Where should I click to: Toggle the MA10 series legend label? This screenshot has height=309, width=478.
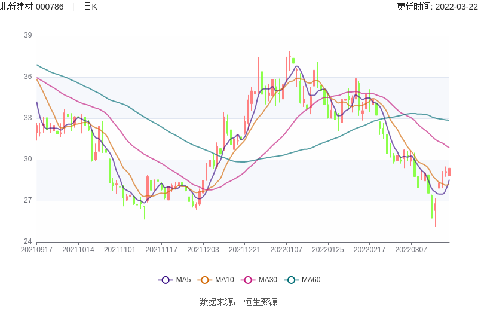[x=224, y=280]
